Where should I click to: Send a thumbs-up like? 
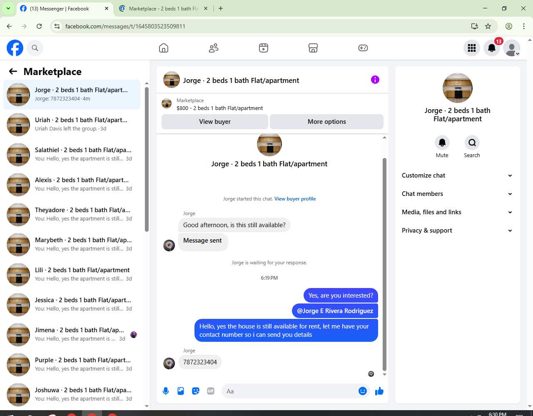click(x=379, y=391)
